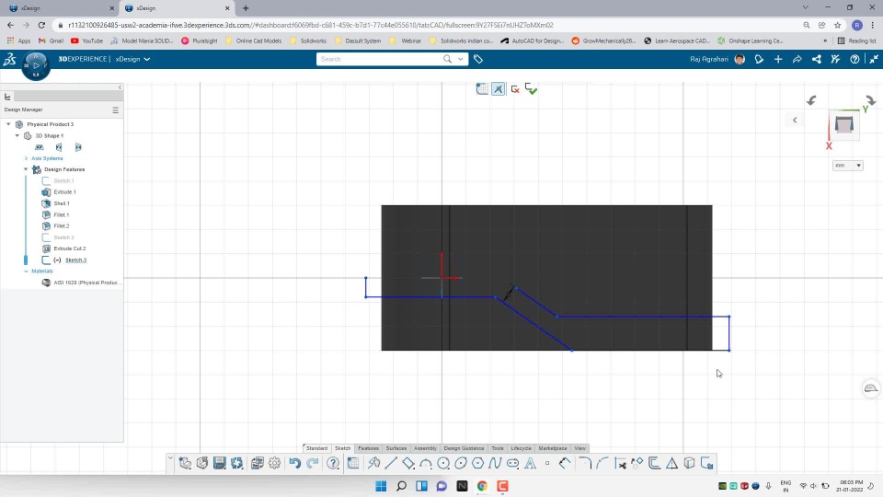
Task: Click the add plus icon in top bar
Action: (778, 59)
